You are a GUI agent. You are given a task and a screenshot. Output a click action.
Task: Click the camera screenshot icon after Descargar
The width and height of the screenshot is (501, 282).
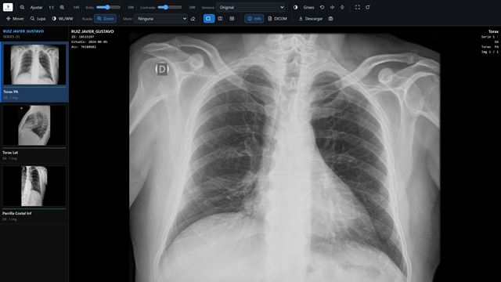coord(330,19)
